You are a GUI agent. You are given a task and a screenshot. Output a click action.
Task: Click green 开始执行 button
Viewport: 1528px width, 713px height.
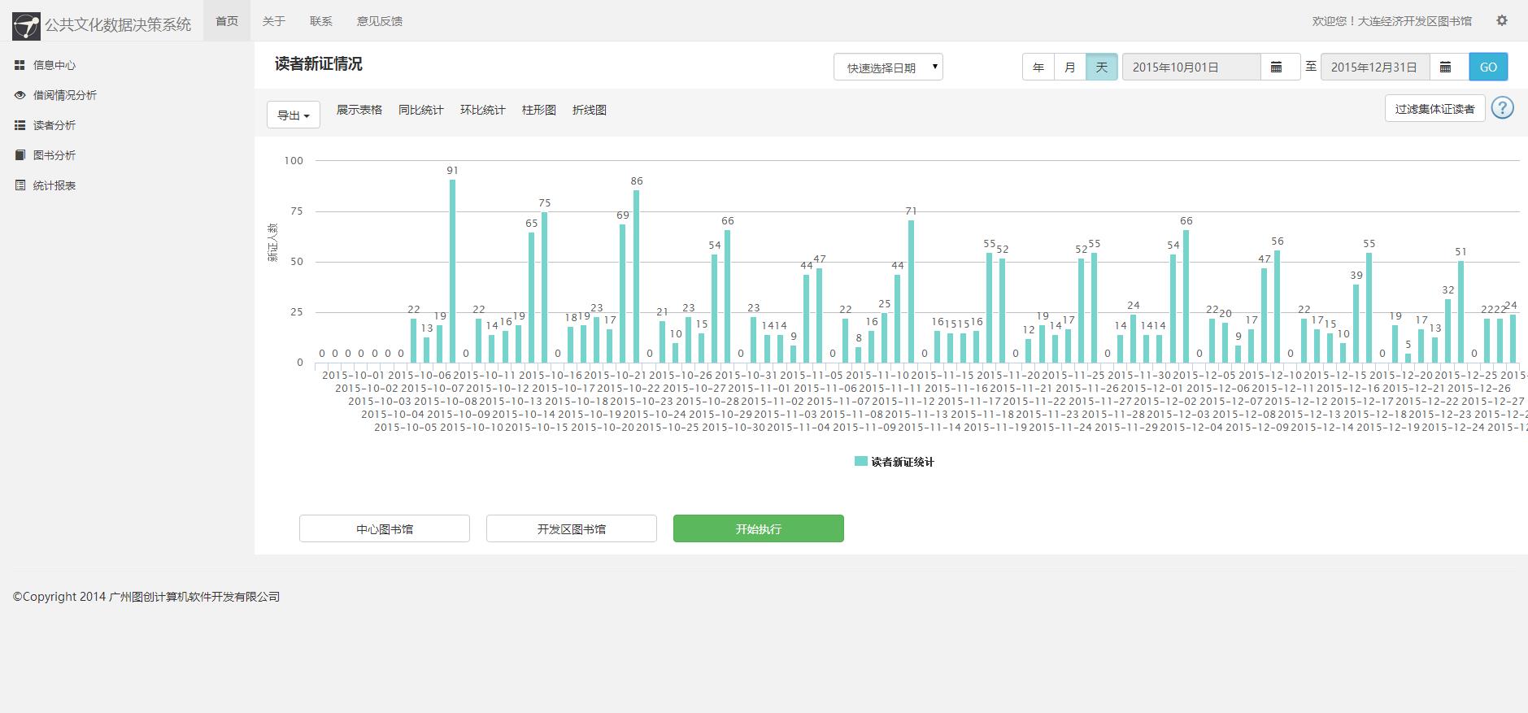(x=759, y=528)
